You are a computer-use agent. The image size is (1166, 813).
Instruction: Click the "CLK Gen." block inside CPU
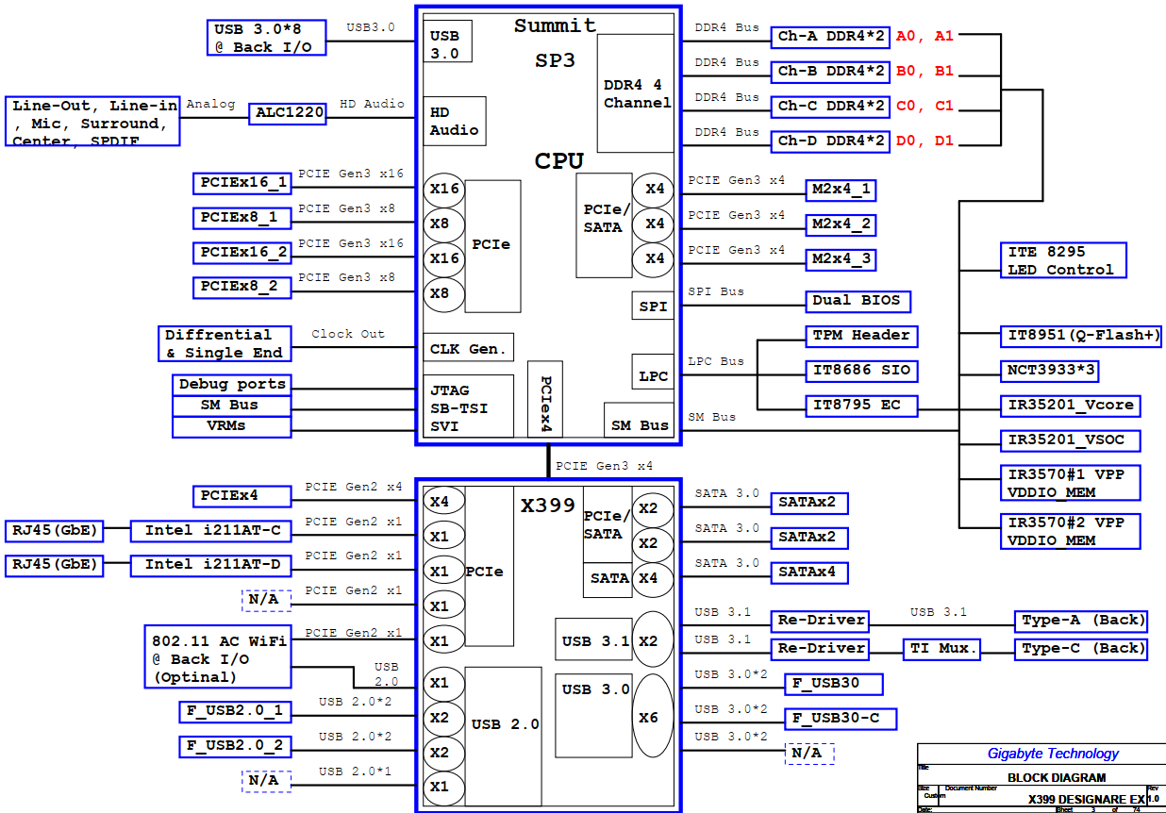469,348
